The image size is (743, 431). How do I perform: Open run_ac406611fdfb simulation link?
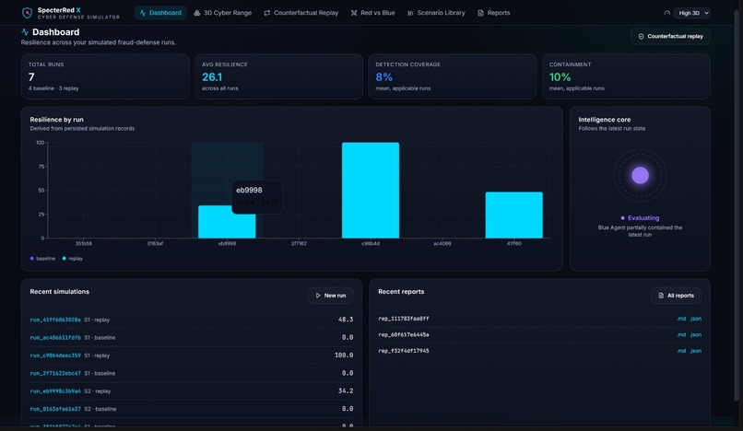pyautogui.click(x=55, y=338)
